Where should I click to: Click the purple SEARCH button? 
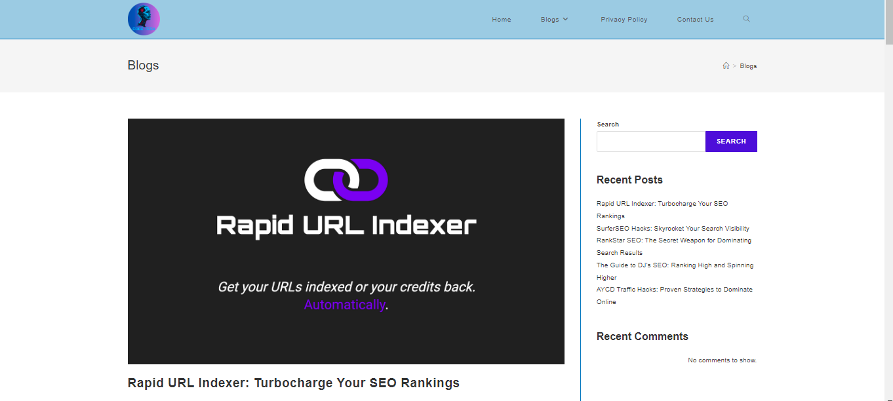click(731, 142)
